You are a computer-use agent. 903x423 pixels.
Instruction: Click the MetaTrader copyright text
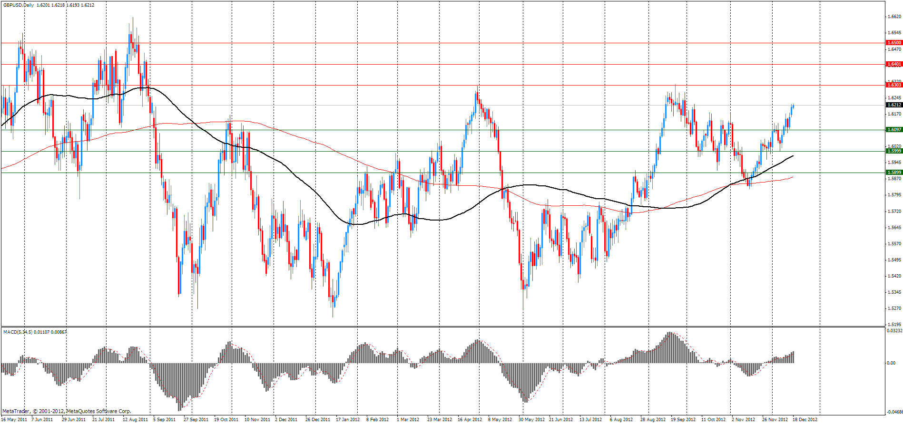[x=67, y=411]
